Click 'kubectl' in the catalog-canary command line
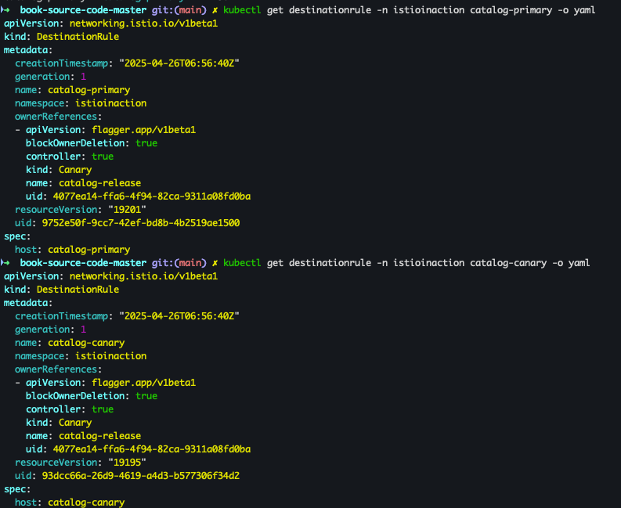Screen dimensions: 621x508 click(x=242, y=263)
